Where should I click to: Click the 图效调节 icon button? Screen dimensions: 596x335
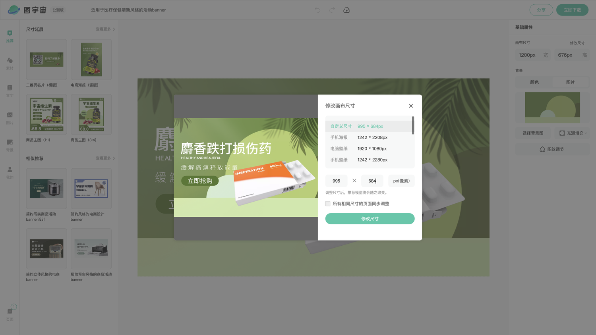[552, 149]
